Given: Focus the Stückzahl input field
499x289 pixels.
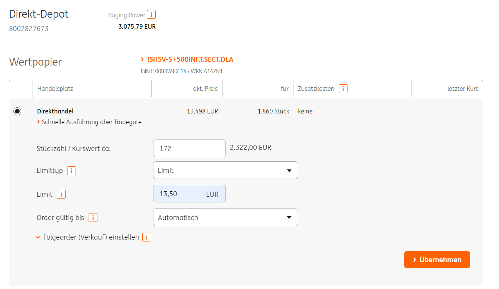Looking at the screenshot, I should coord(189,148).
